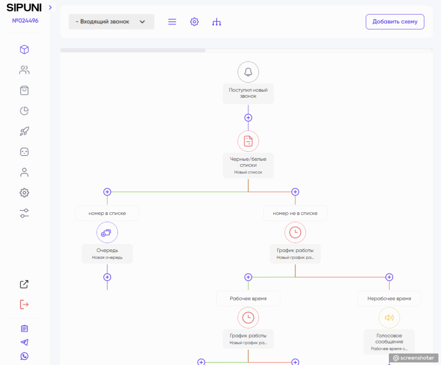This screenshot has height=365, width=441.
Task: Click the WhatsApp icon in sidebar
Action: [25, 356]
